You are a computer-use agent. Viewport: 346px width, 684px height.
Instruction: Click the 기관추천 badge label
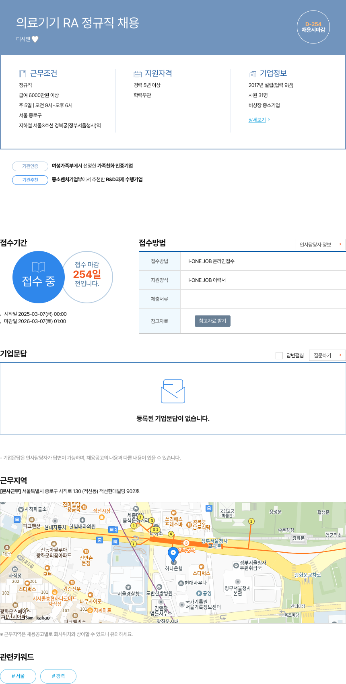(x=30, y=180)
